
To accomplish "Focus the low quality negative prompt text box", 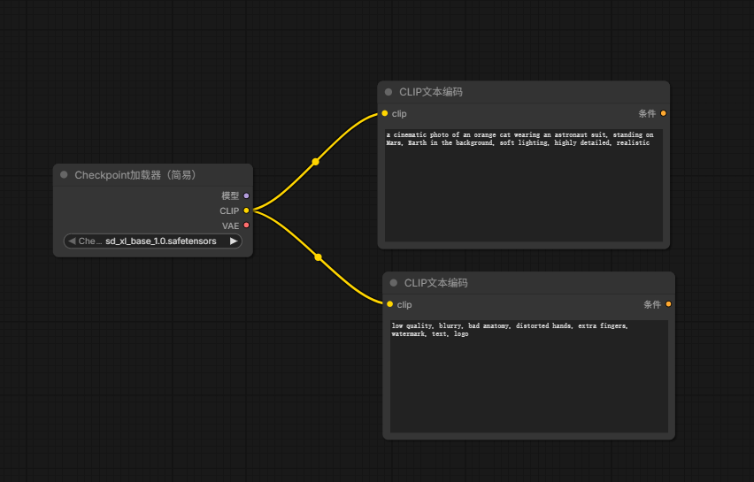I will tap(529, 376).
